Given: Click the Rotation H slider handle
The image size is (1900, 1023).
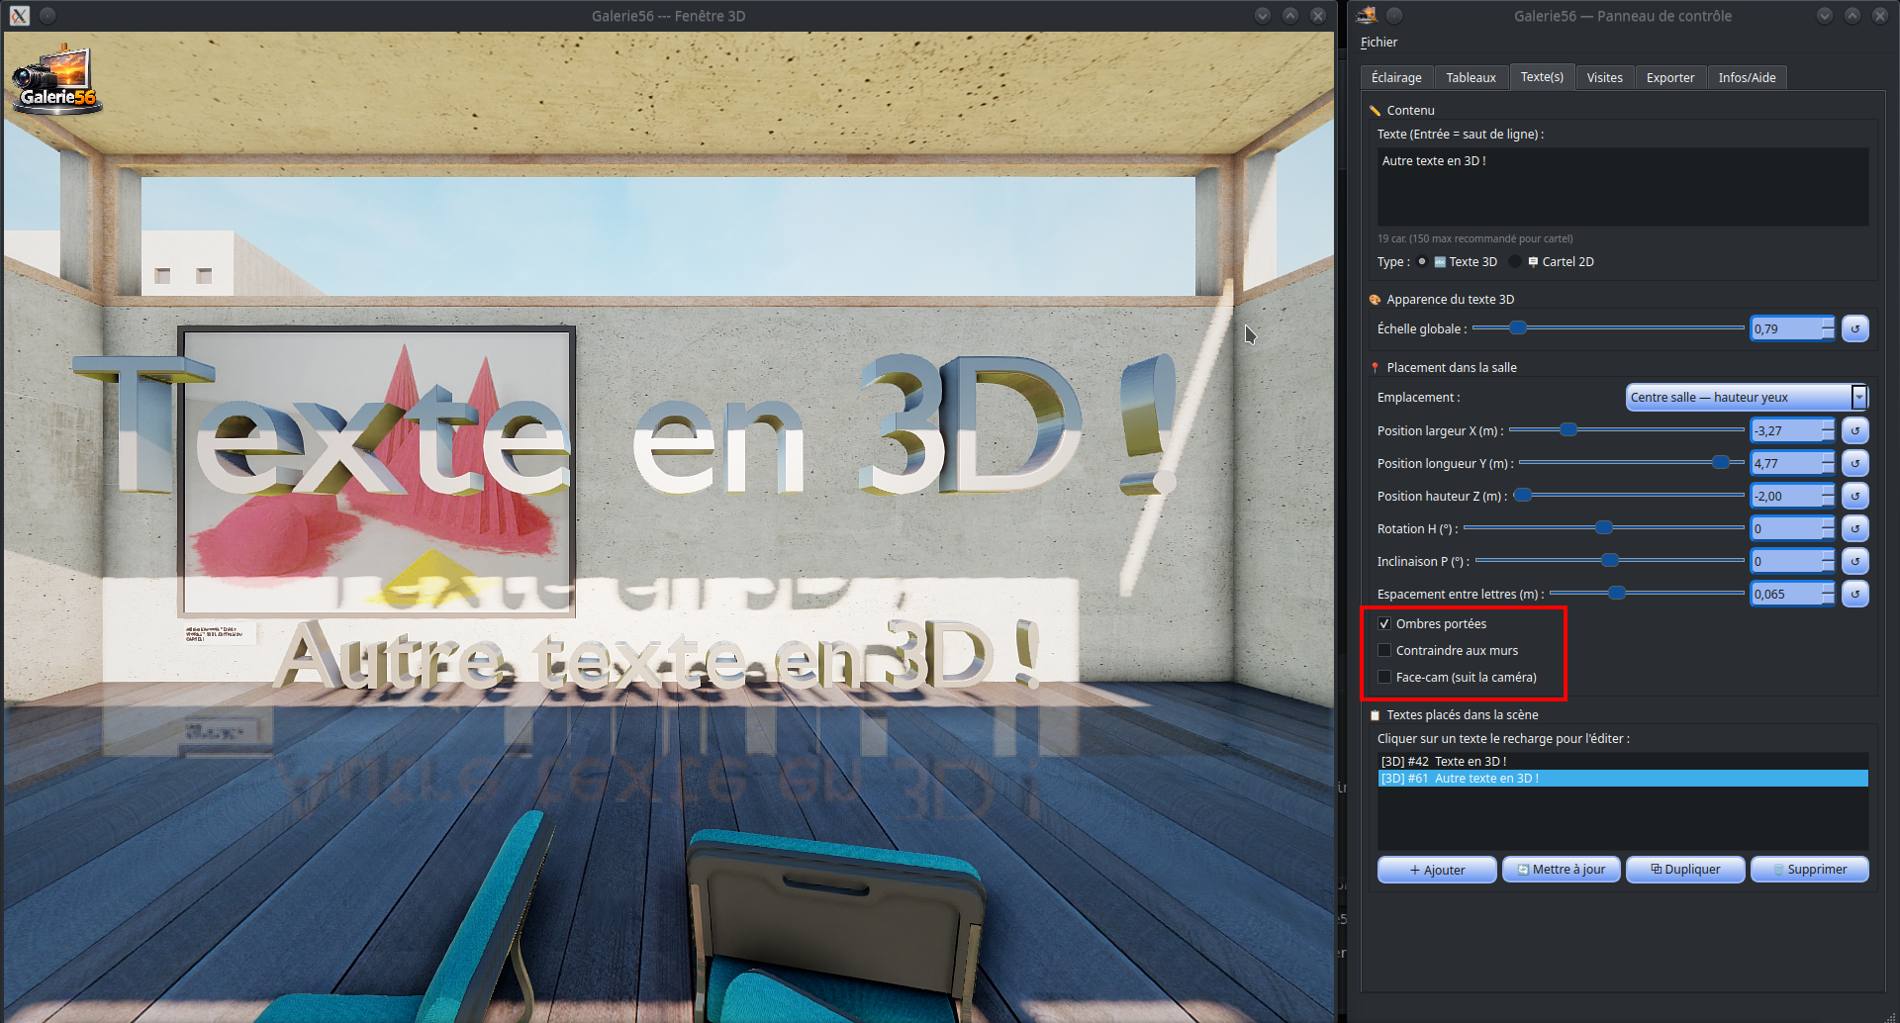Looking at the screenshot, I should coord(1604,527).
